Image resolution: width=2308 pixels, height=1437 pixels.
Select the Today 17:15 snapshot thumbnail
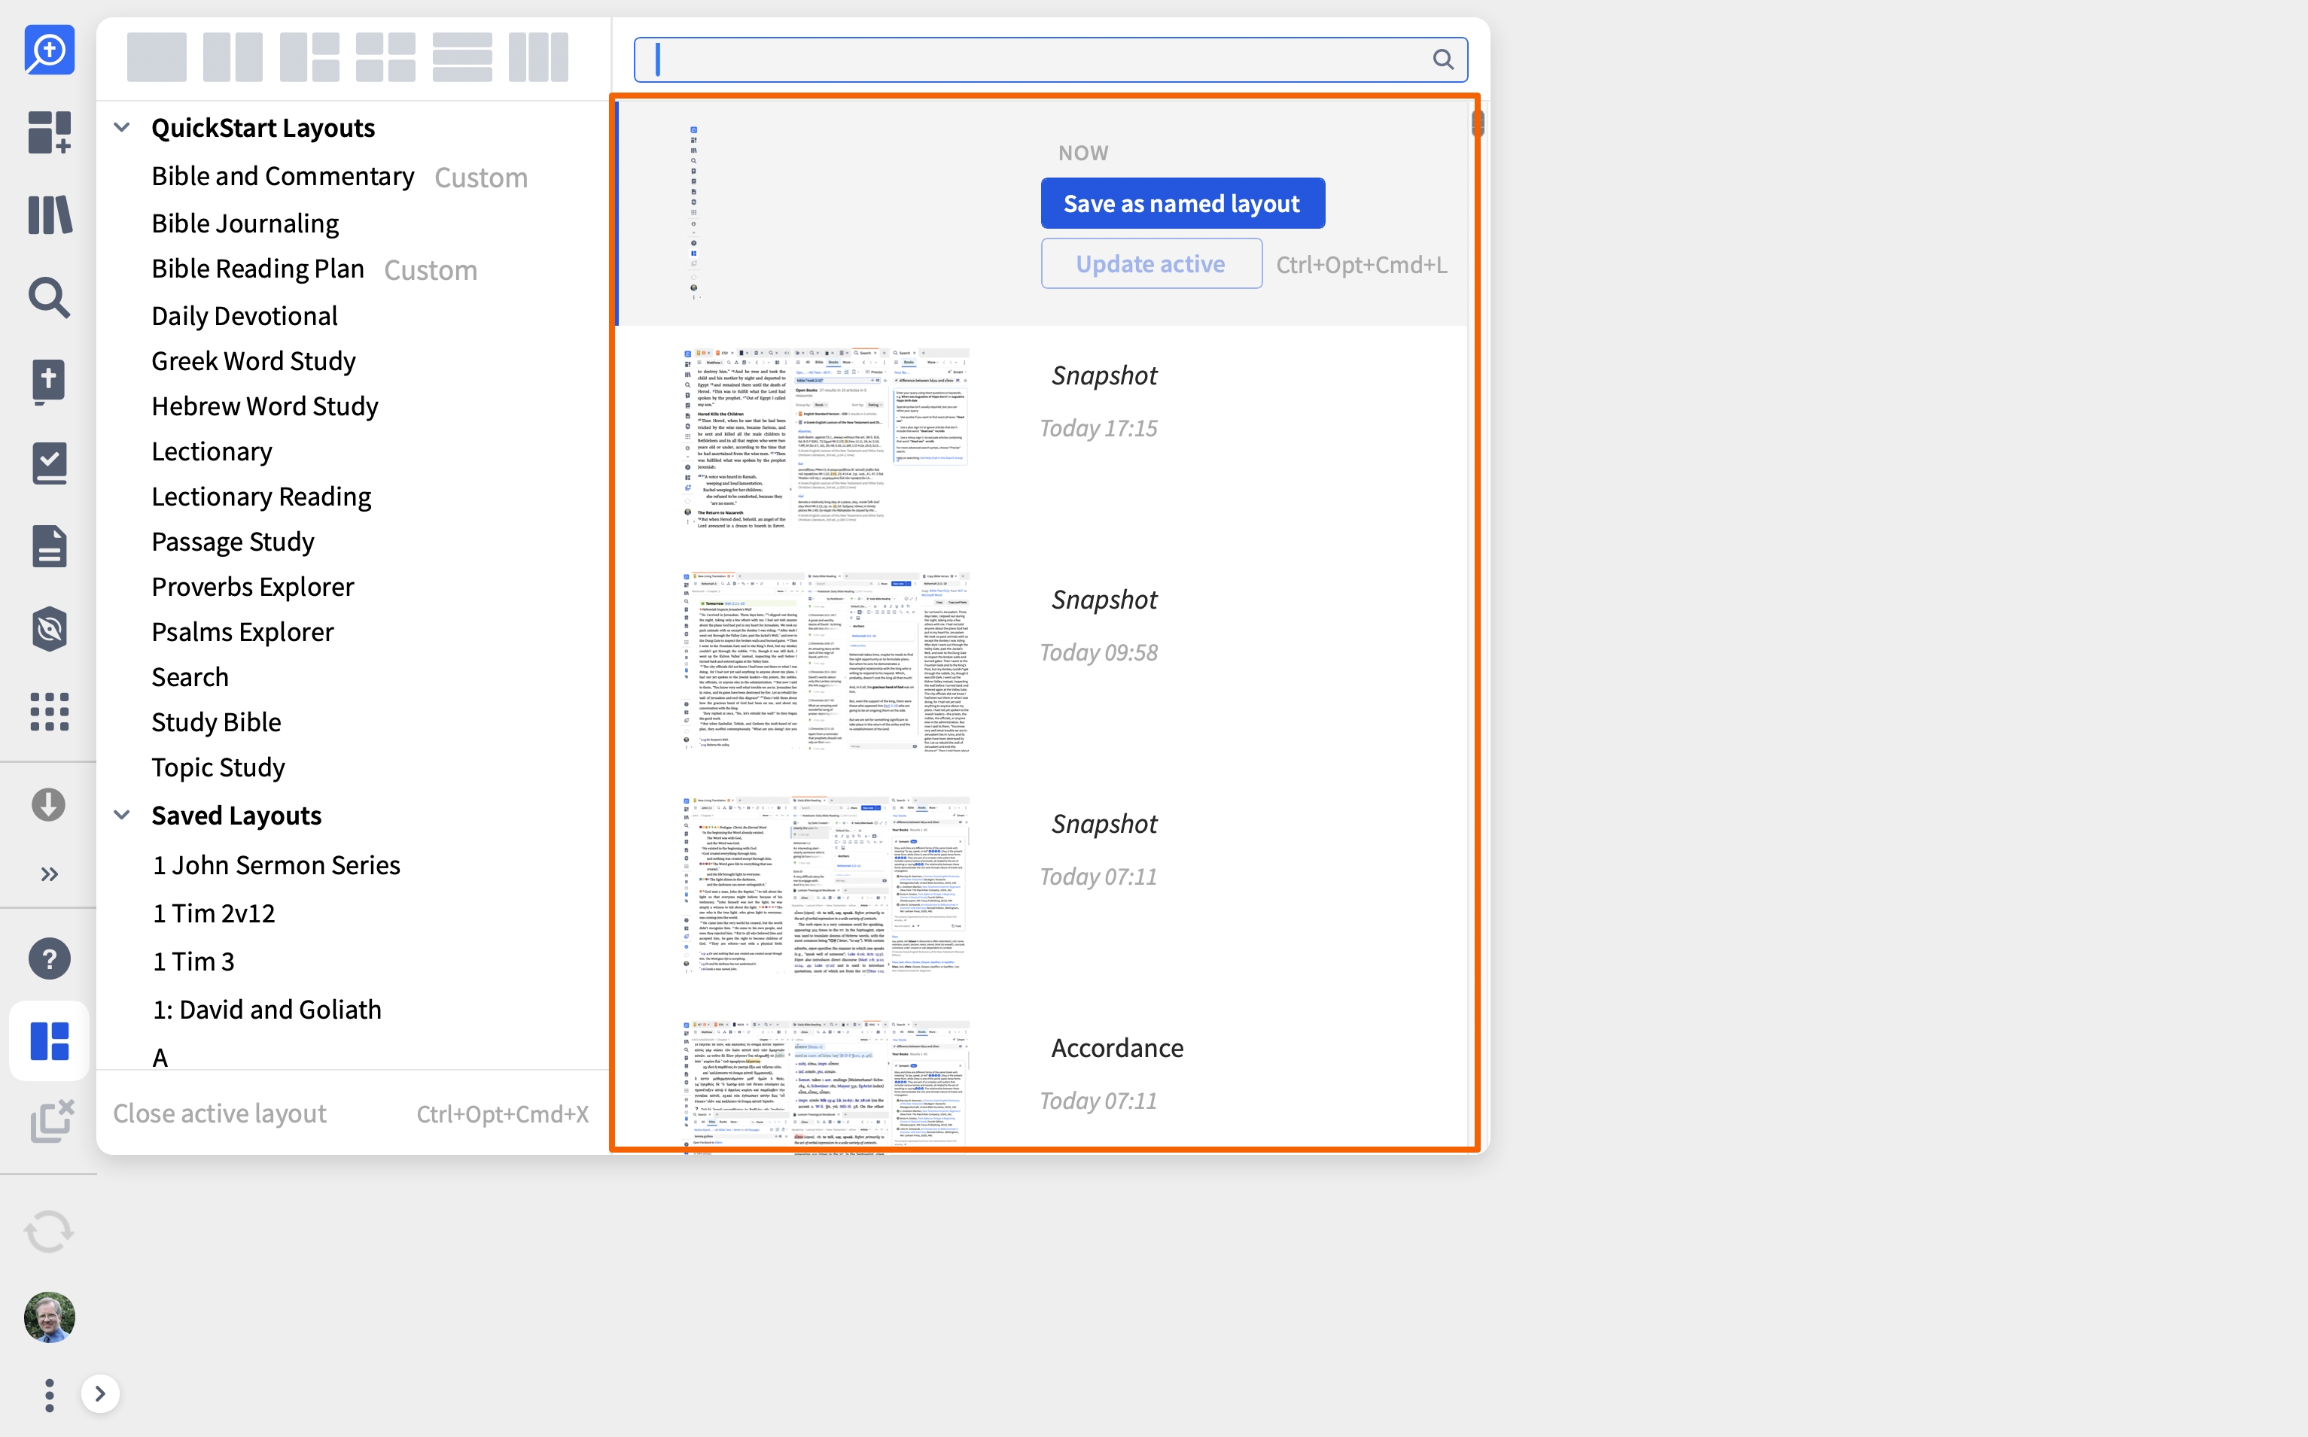[826, 438]
